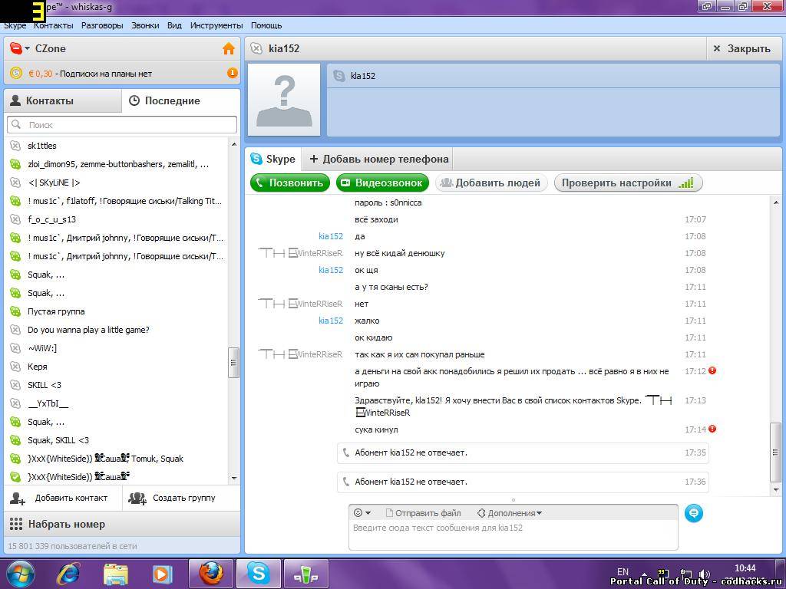Click the chat history scrollbar down arrow
Screen dimensions: 786x589
[x=776, y=489]
